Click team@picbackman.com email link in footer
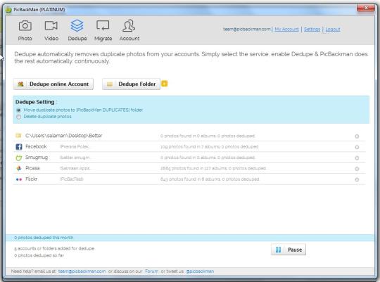This screenshot has width=380, height=282. point(82,271)
